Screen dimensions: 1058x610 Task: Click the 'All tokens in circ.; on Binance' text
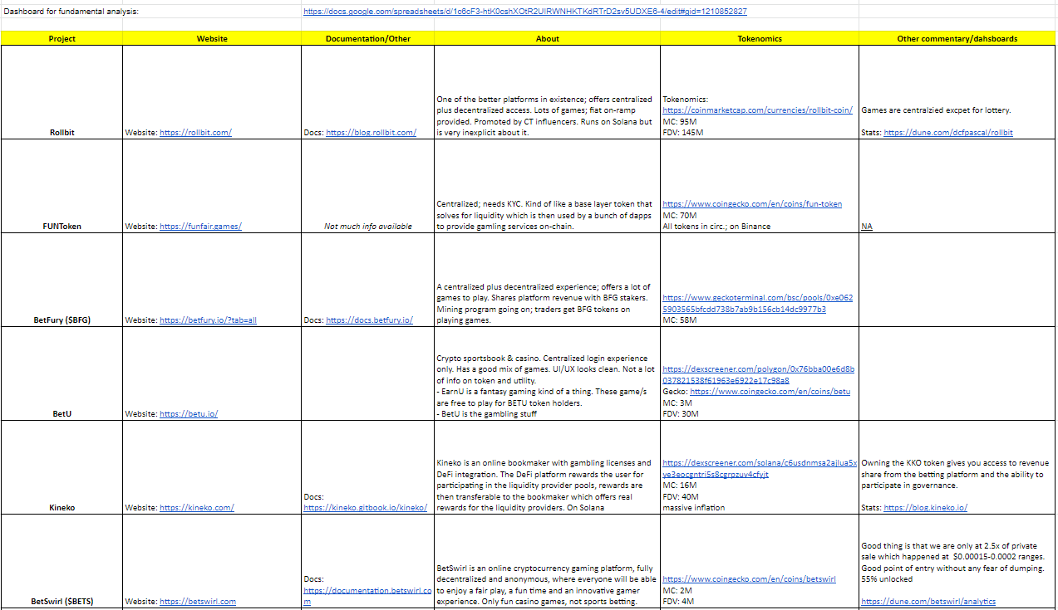(716, 227)
